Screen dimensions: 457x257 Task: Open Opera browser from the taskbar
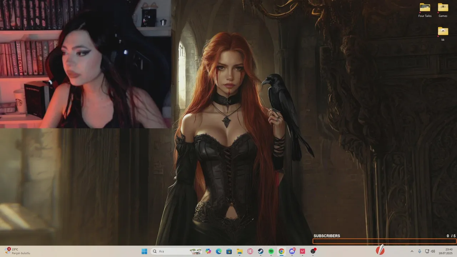coord(250,251)
